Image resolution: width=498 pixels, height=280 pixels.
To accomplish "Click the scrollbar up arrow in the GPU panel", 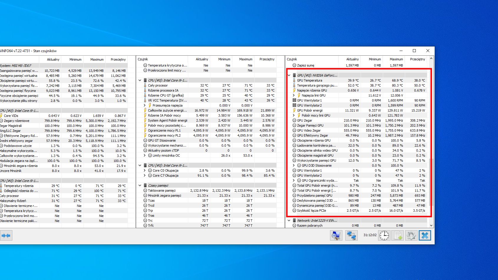I will coord(431,59).
